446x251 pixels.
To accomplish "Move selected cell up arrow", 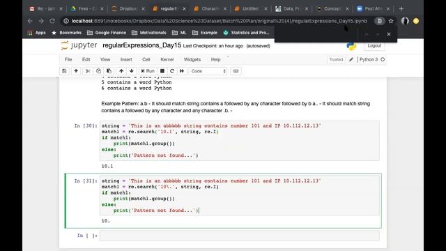I will [x=121, y=71].
